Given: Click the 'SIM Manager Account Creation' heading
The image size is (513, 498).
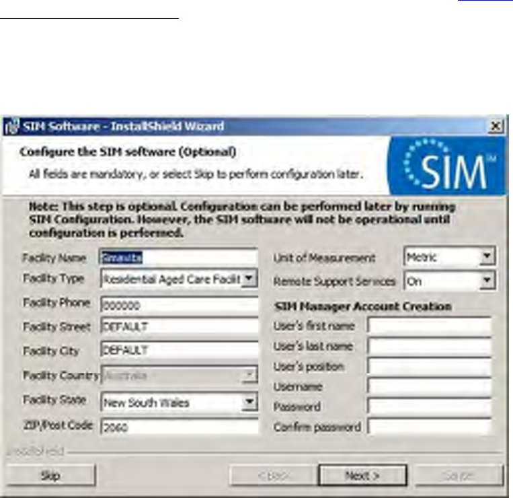Looking at the screenshot, I should click(x=363, y=306).
